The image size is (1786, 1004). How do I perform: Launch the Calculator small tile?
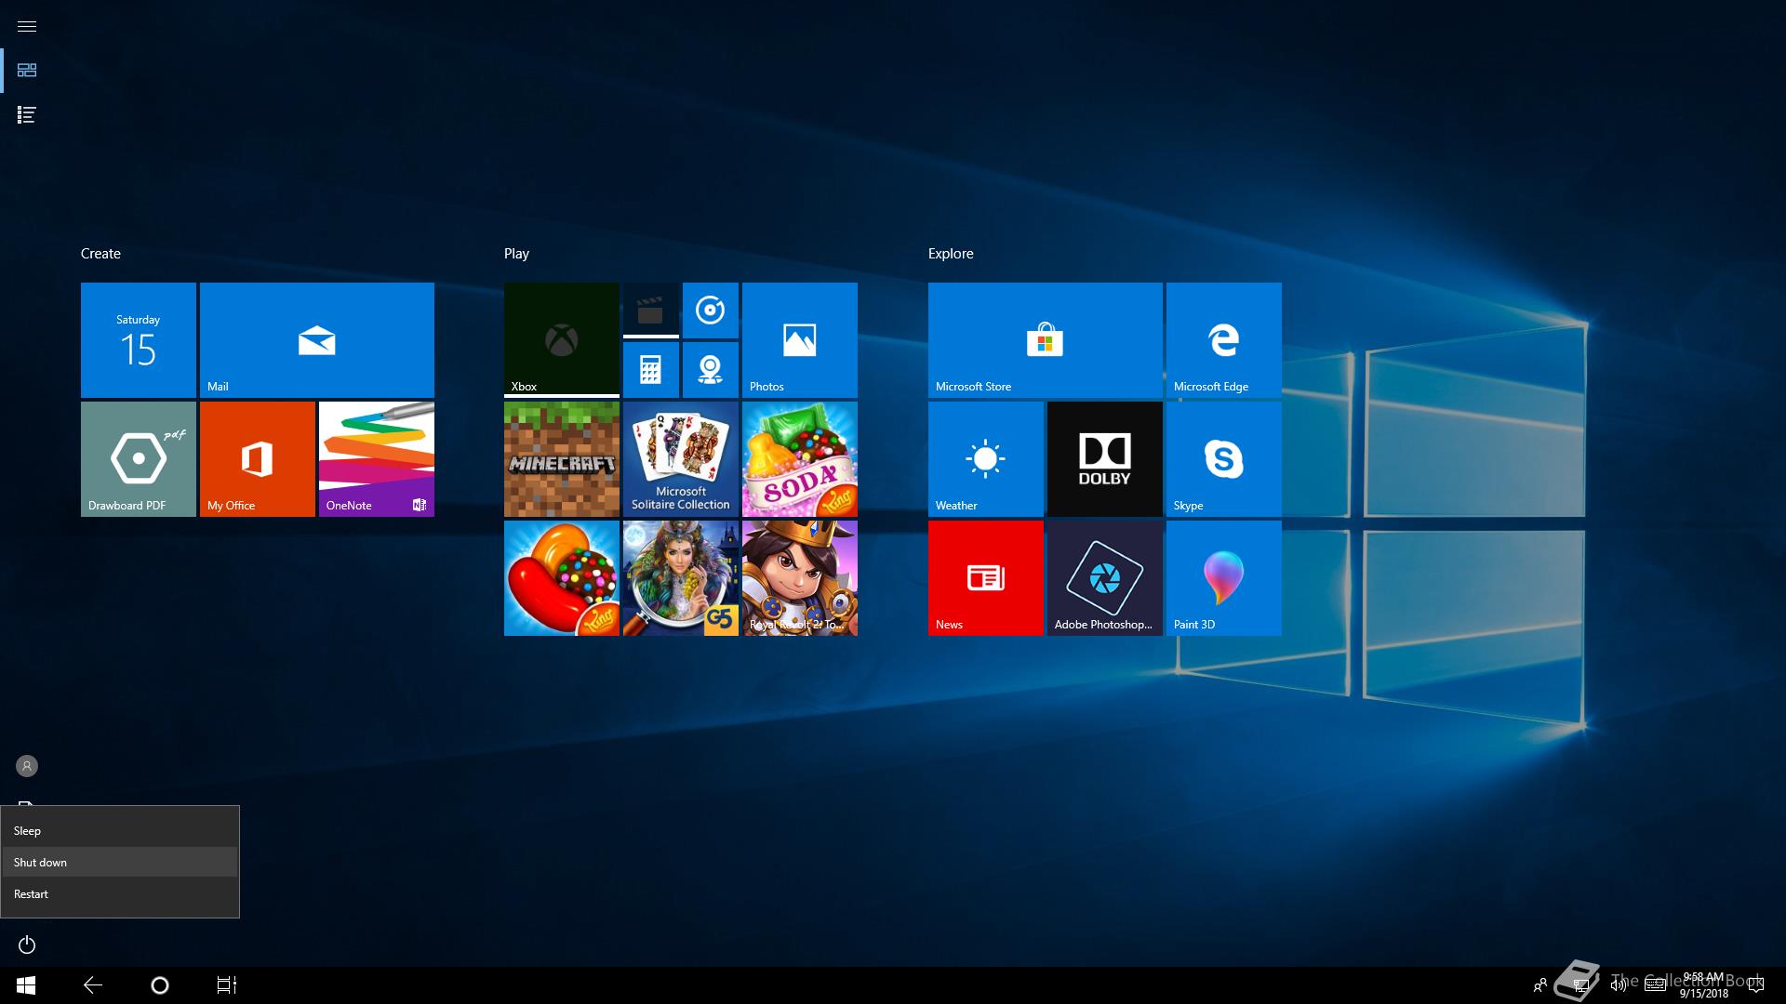(x=651, y=370)
